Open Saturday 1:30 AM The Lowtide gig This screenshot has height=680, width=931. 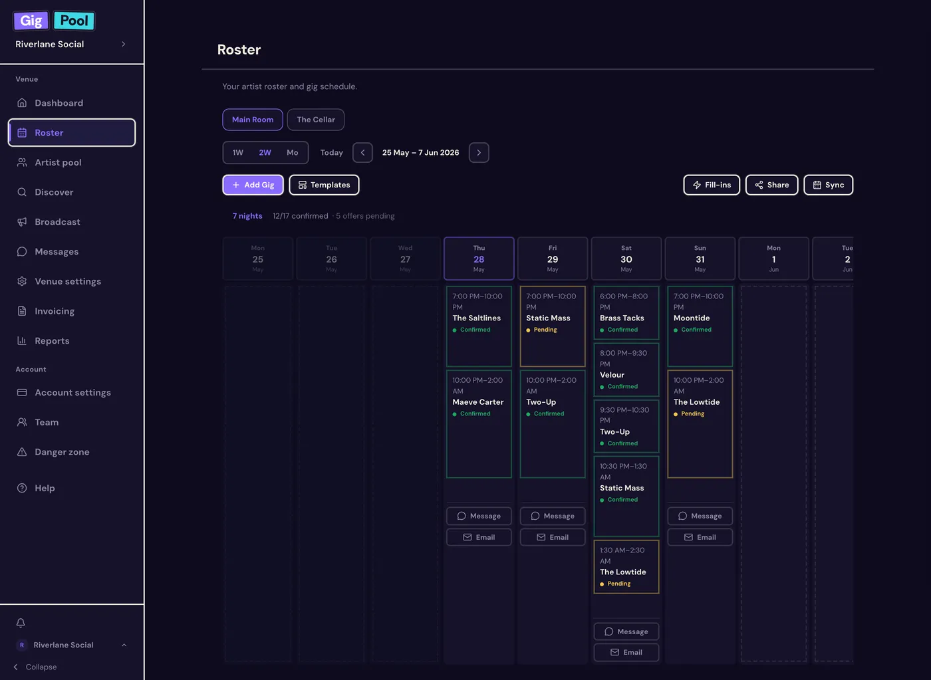tap(626, 567)
